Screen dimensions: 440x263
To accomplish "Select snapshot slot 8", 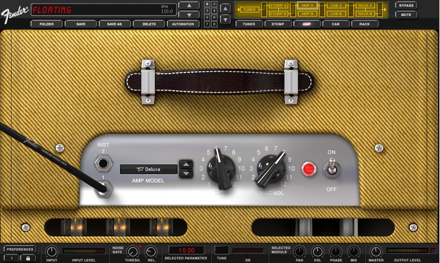I will pyautogui.click(x=214, y=24).
